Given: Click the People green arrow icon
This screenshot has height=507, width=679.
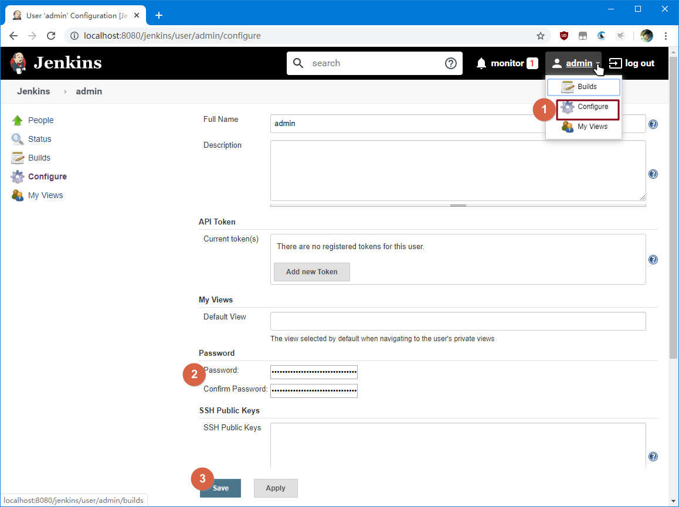Looking at the screenshot, I should pyautogui.click(x=18, y=120).
